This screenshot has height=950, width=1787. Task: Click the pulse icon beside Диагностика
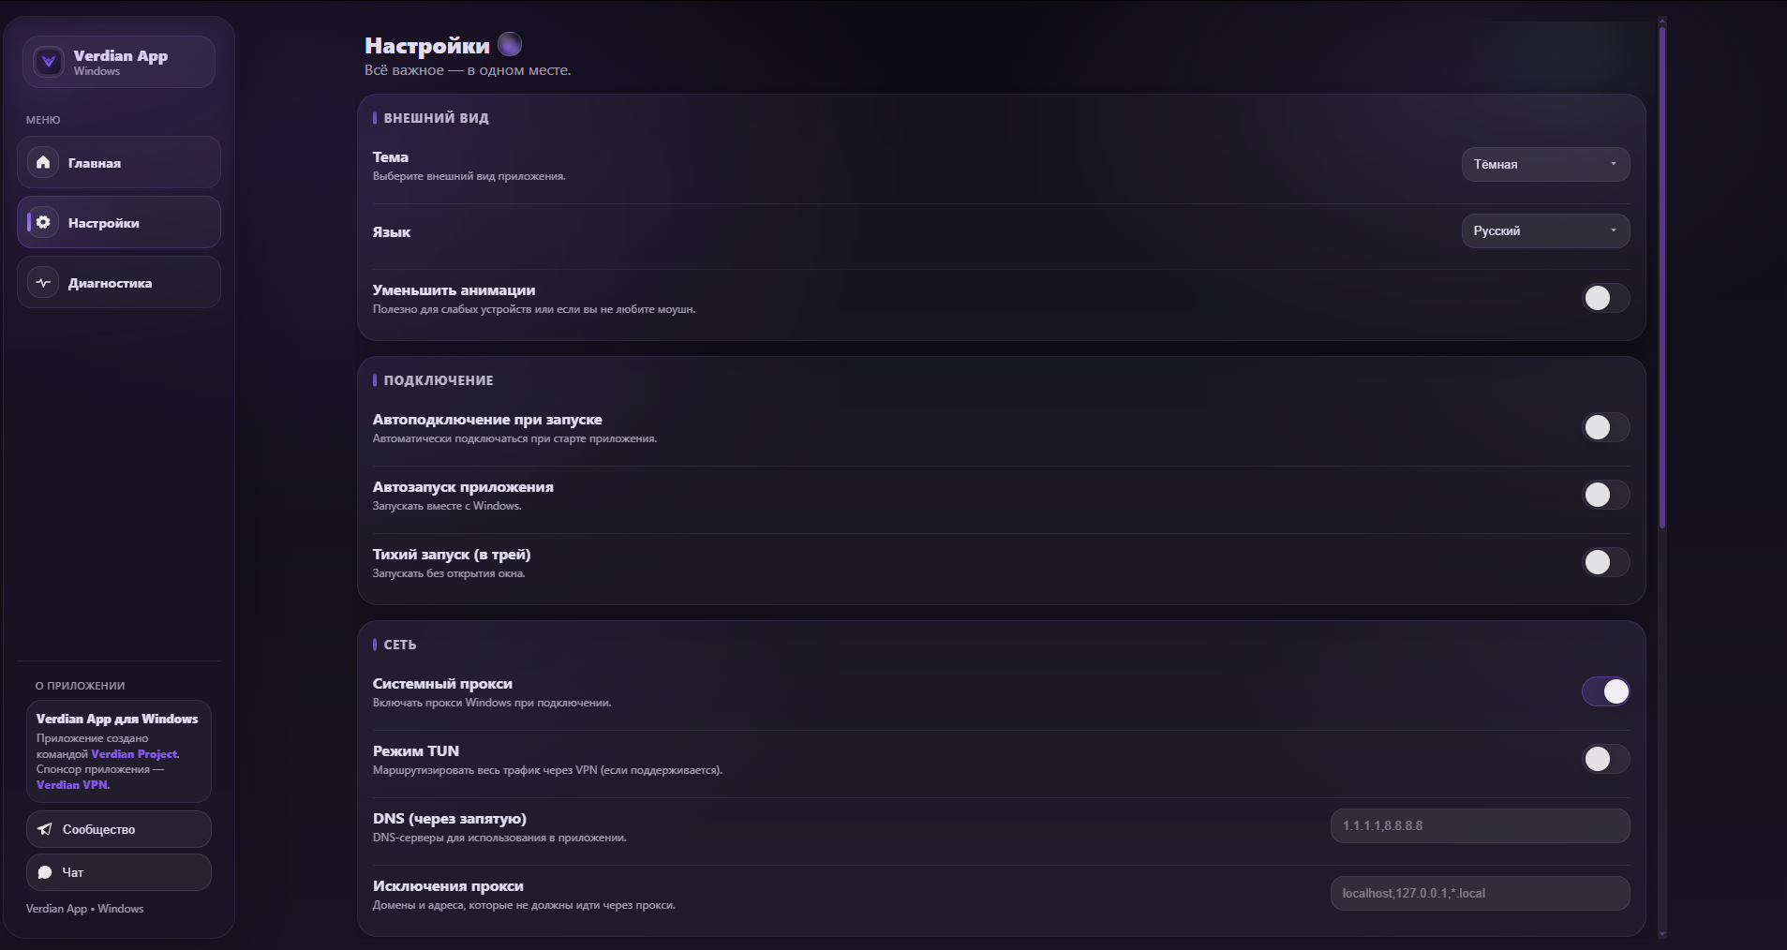point(43,283)
